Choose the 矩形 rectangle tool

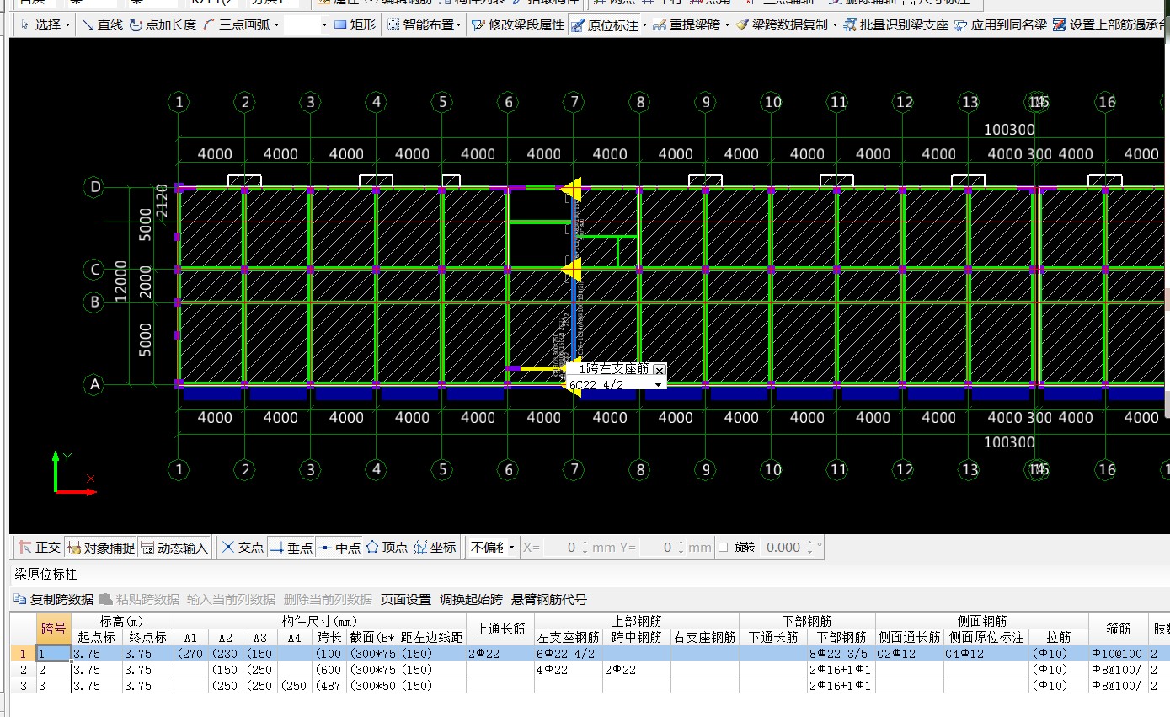[x=355, y=25]
